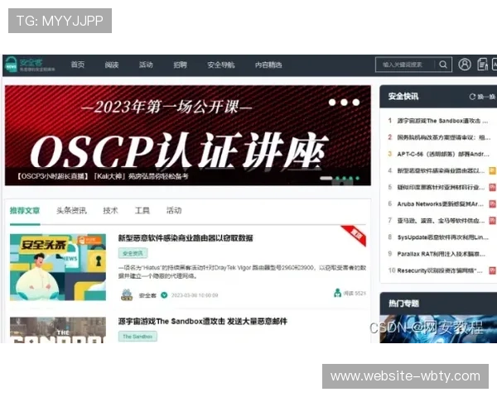Click the document submission icon in header
This screenshot has height=397, width=497.
(482, 65)
